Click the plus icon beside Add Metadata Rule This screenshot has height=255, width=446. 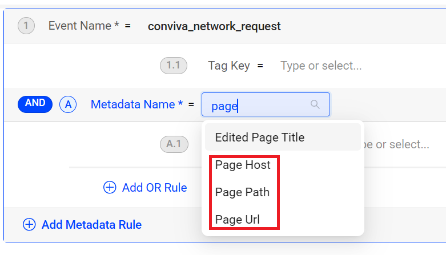click(29, 225)
